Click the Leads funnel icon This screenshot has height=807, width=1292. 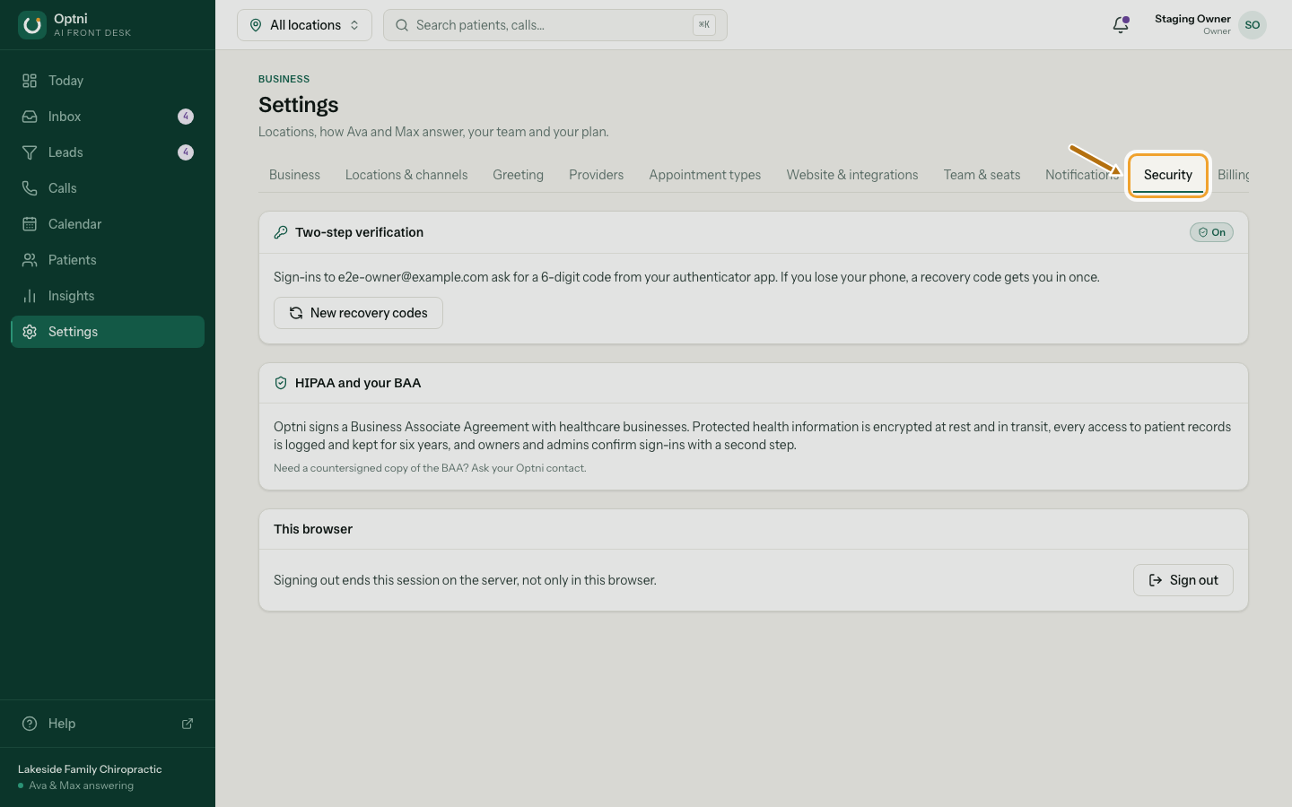(30, 152)
